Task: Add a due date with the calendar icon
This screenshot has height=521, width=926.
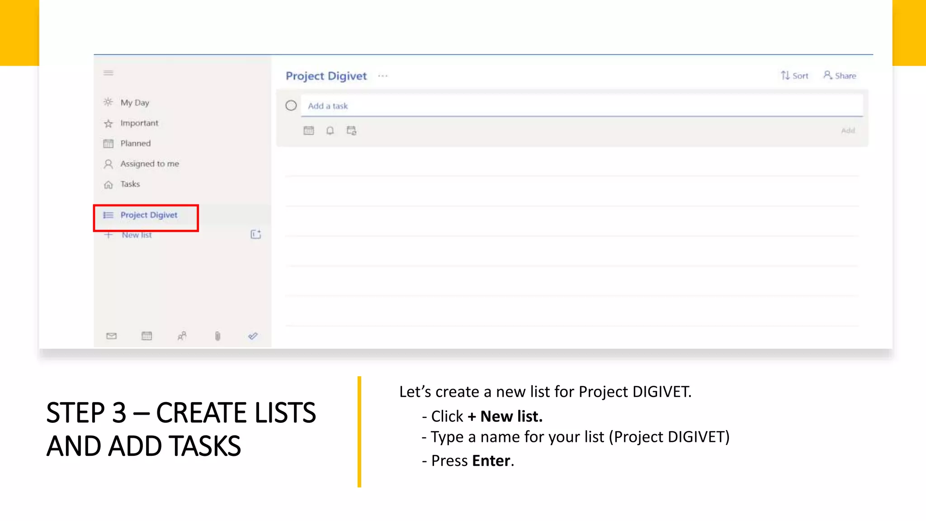Action: tap(309, 131)
